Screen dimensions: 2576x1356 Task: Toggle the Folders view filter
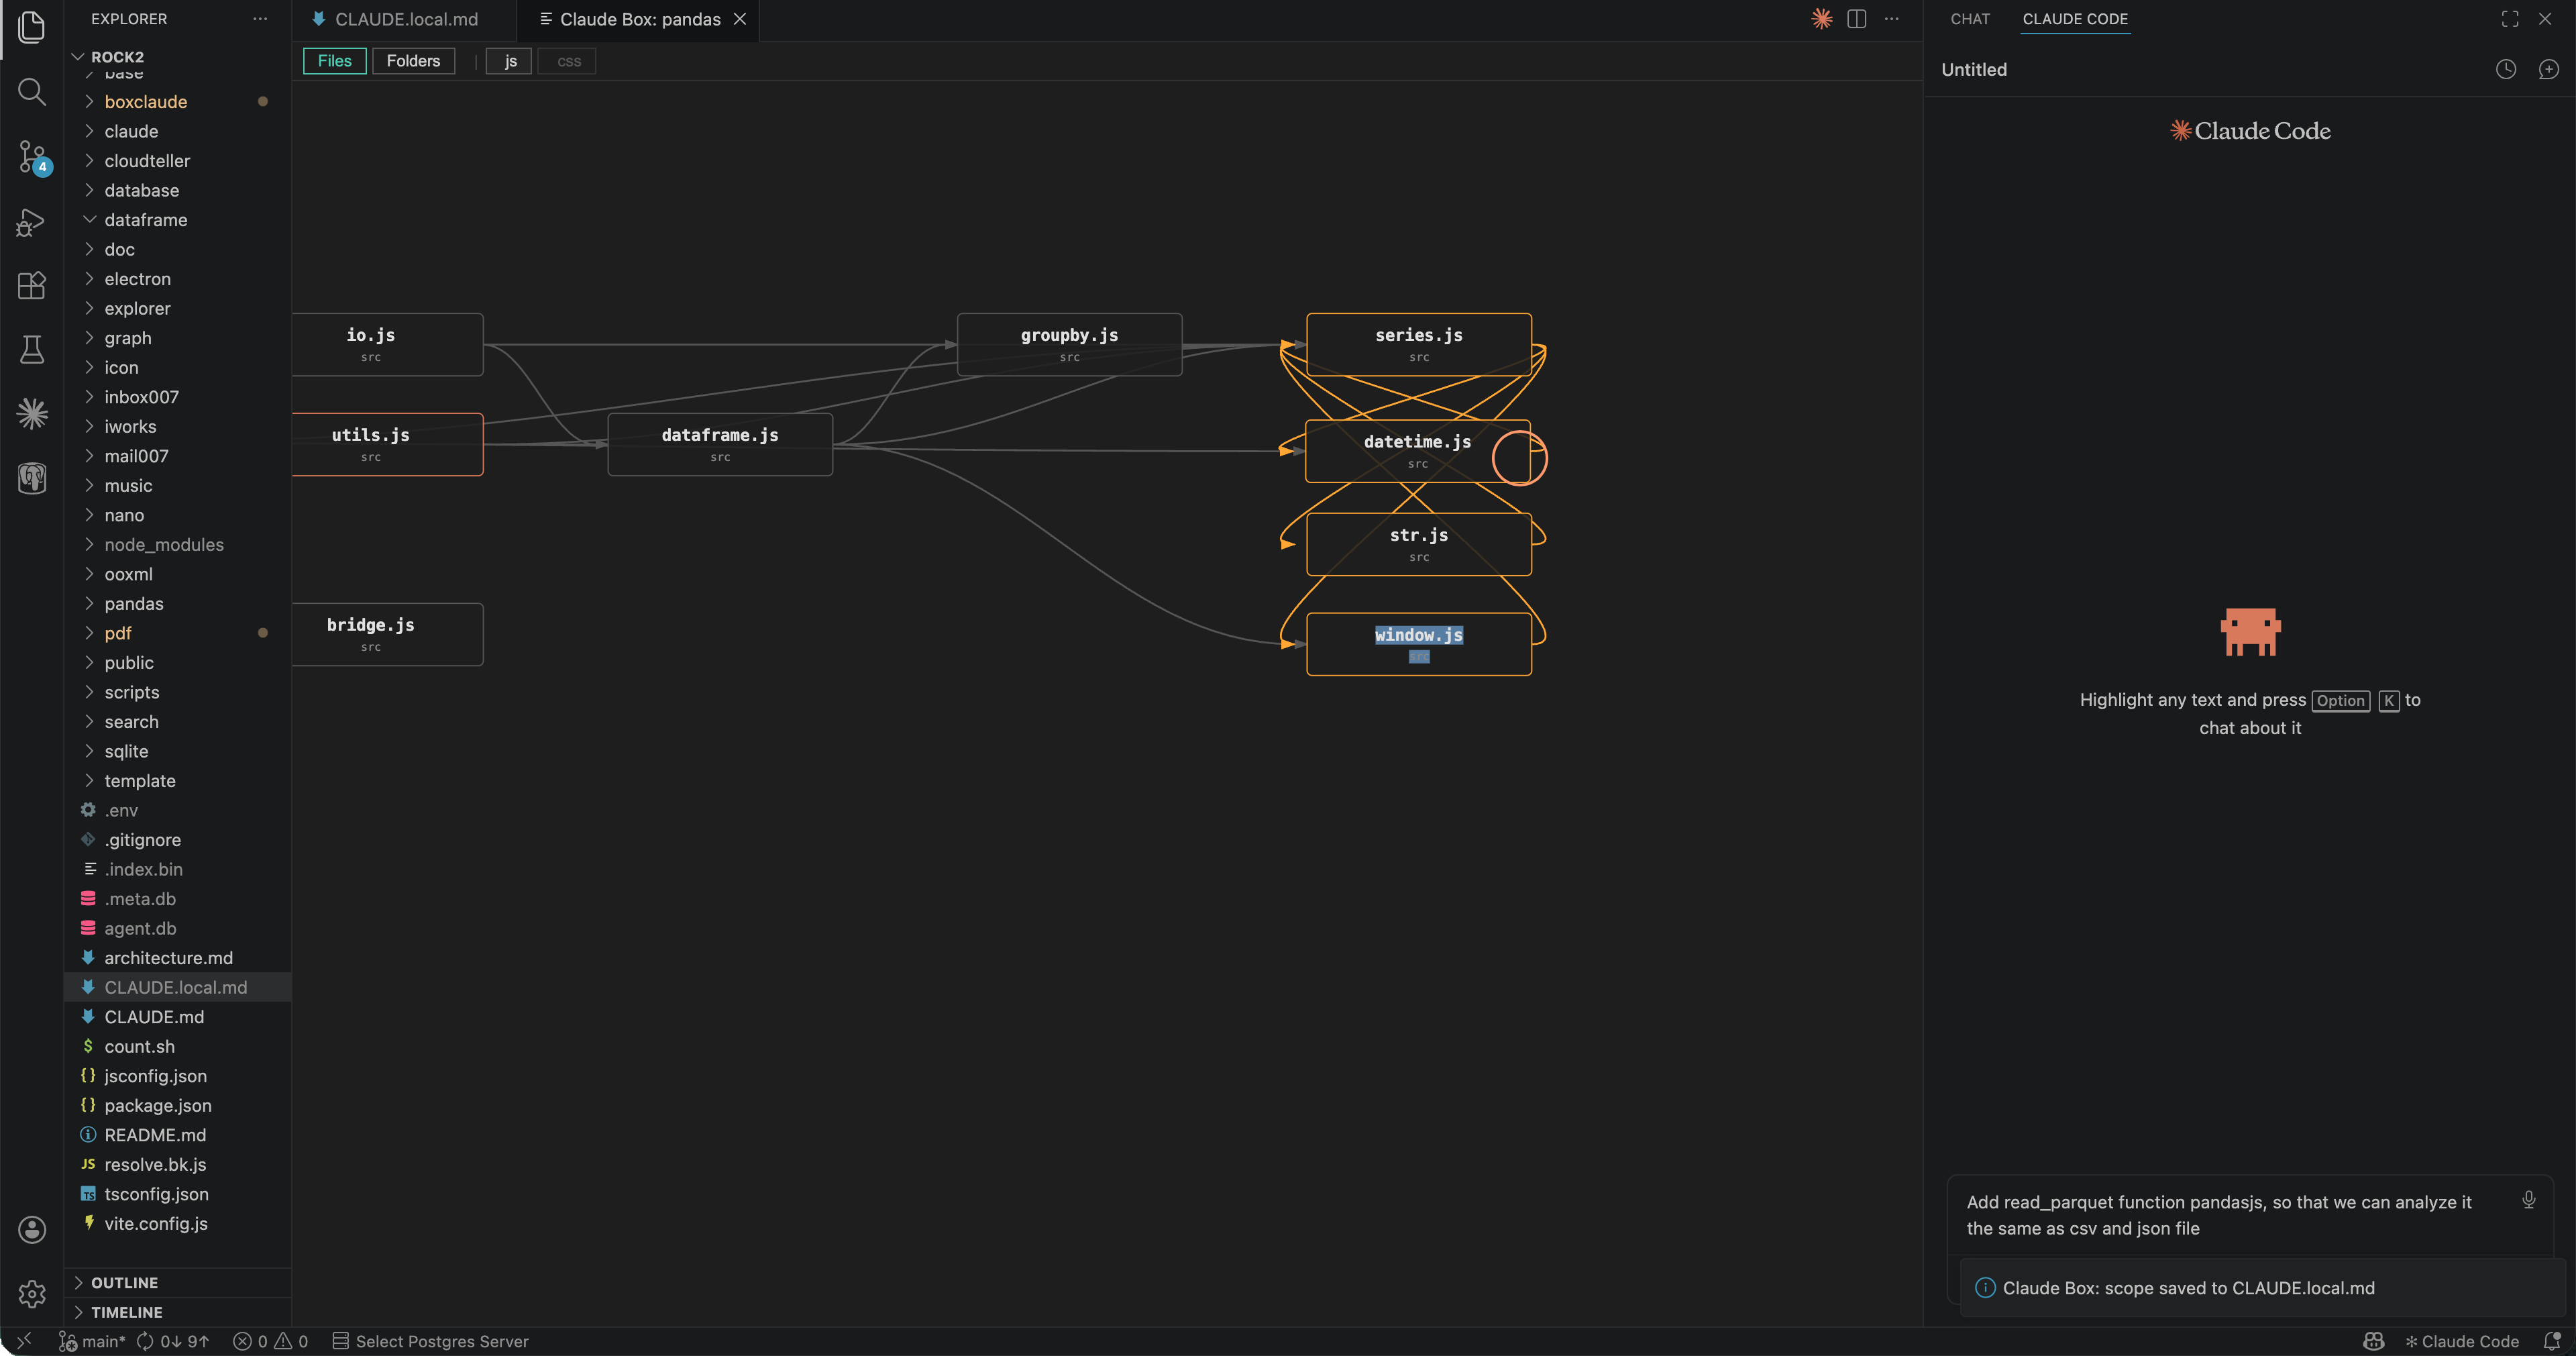pos(413,61)
